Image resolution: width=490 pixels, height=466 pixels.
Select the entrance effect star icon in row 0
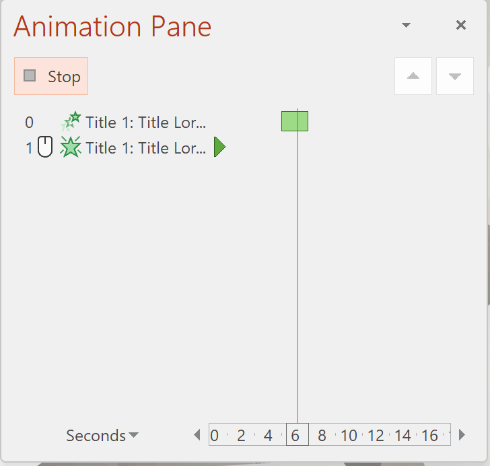71,122
